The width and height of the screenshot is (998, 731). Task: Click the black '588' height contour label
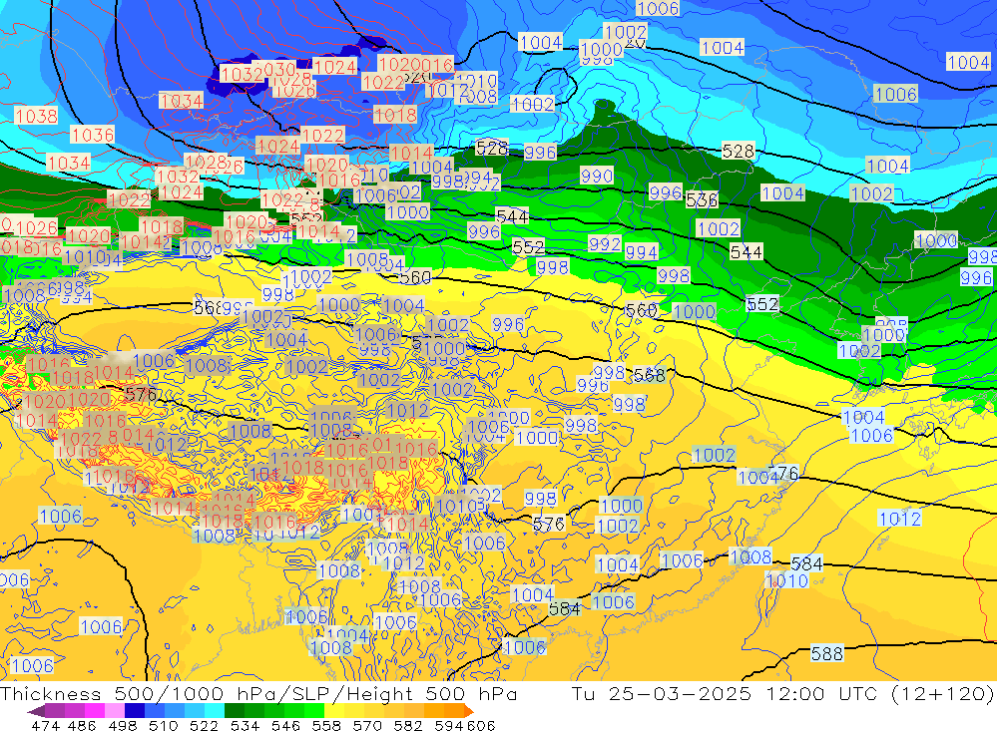pyautogui.click(x=826, y=653)
